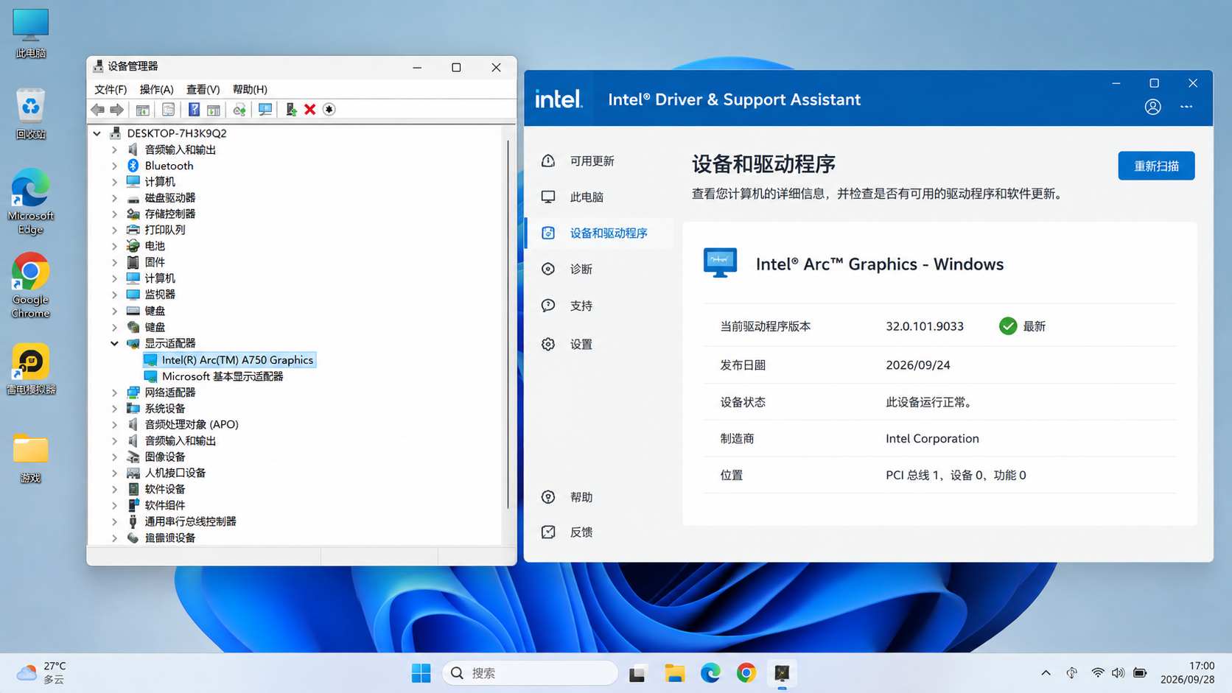The height and width of the screenshot is (693, 1232).
Task: Open the 雷电模拟器 desktop icon
Action: [30, 369]
